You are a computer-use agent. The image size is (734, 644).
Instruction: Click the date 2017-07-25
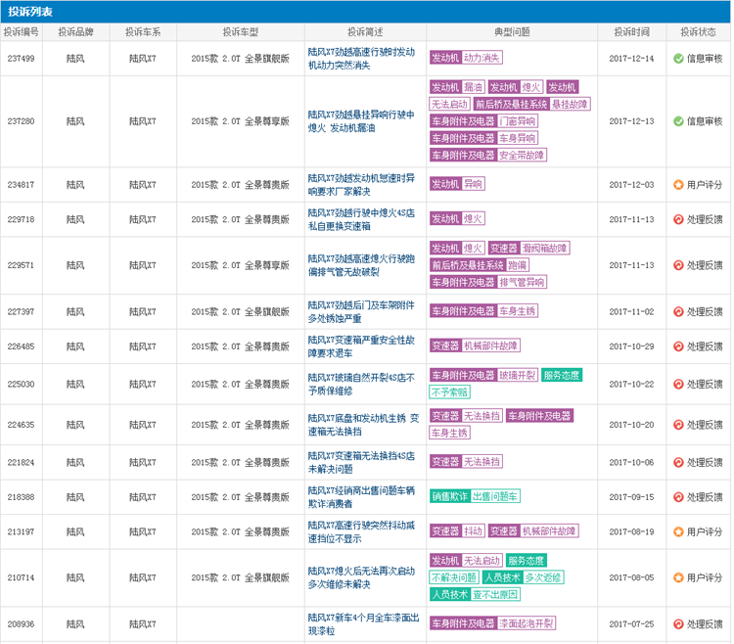click(631, 623)
